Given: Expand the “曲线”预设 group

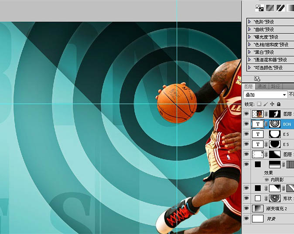Looking at the screenshot, I should point(250,29).
